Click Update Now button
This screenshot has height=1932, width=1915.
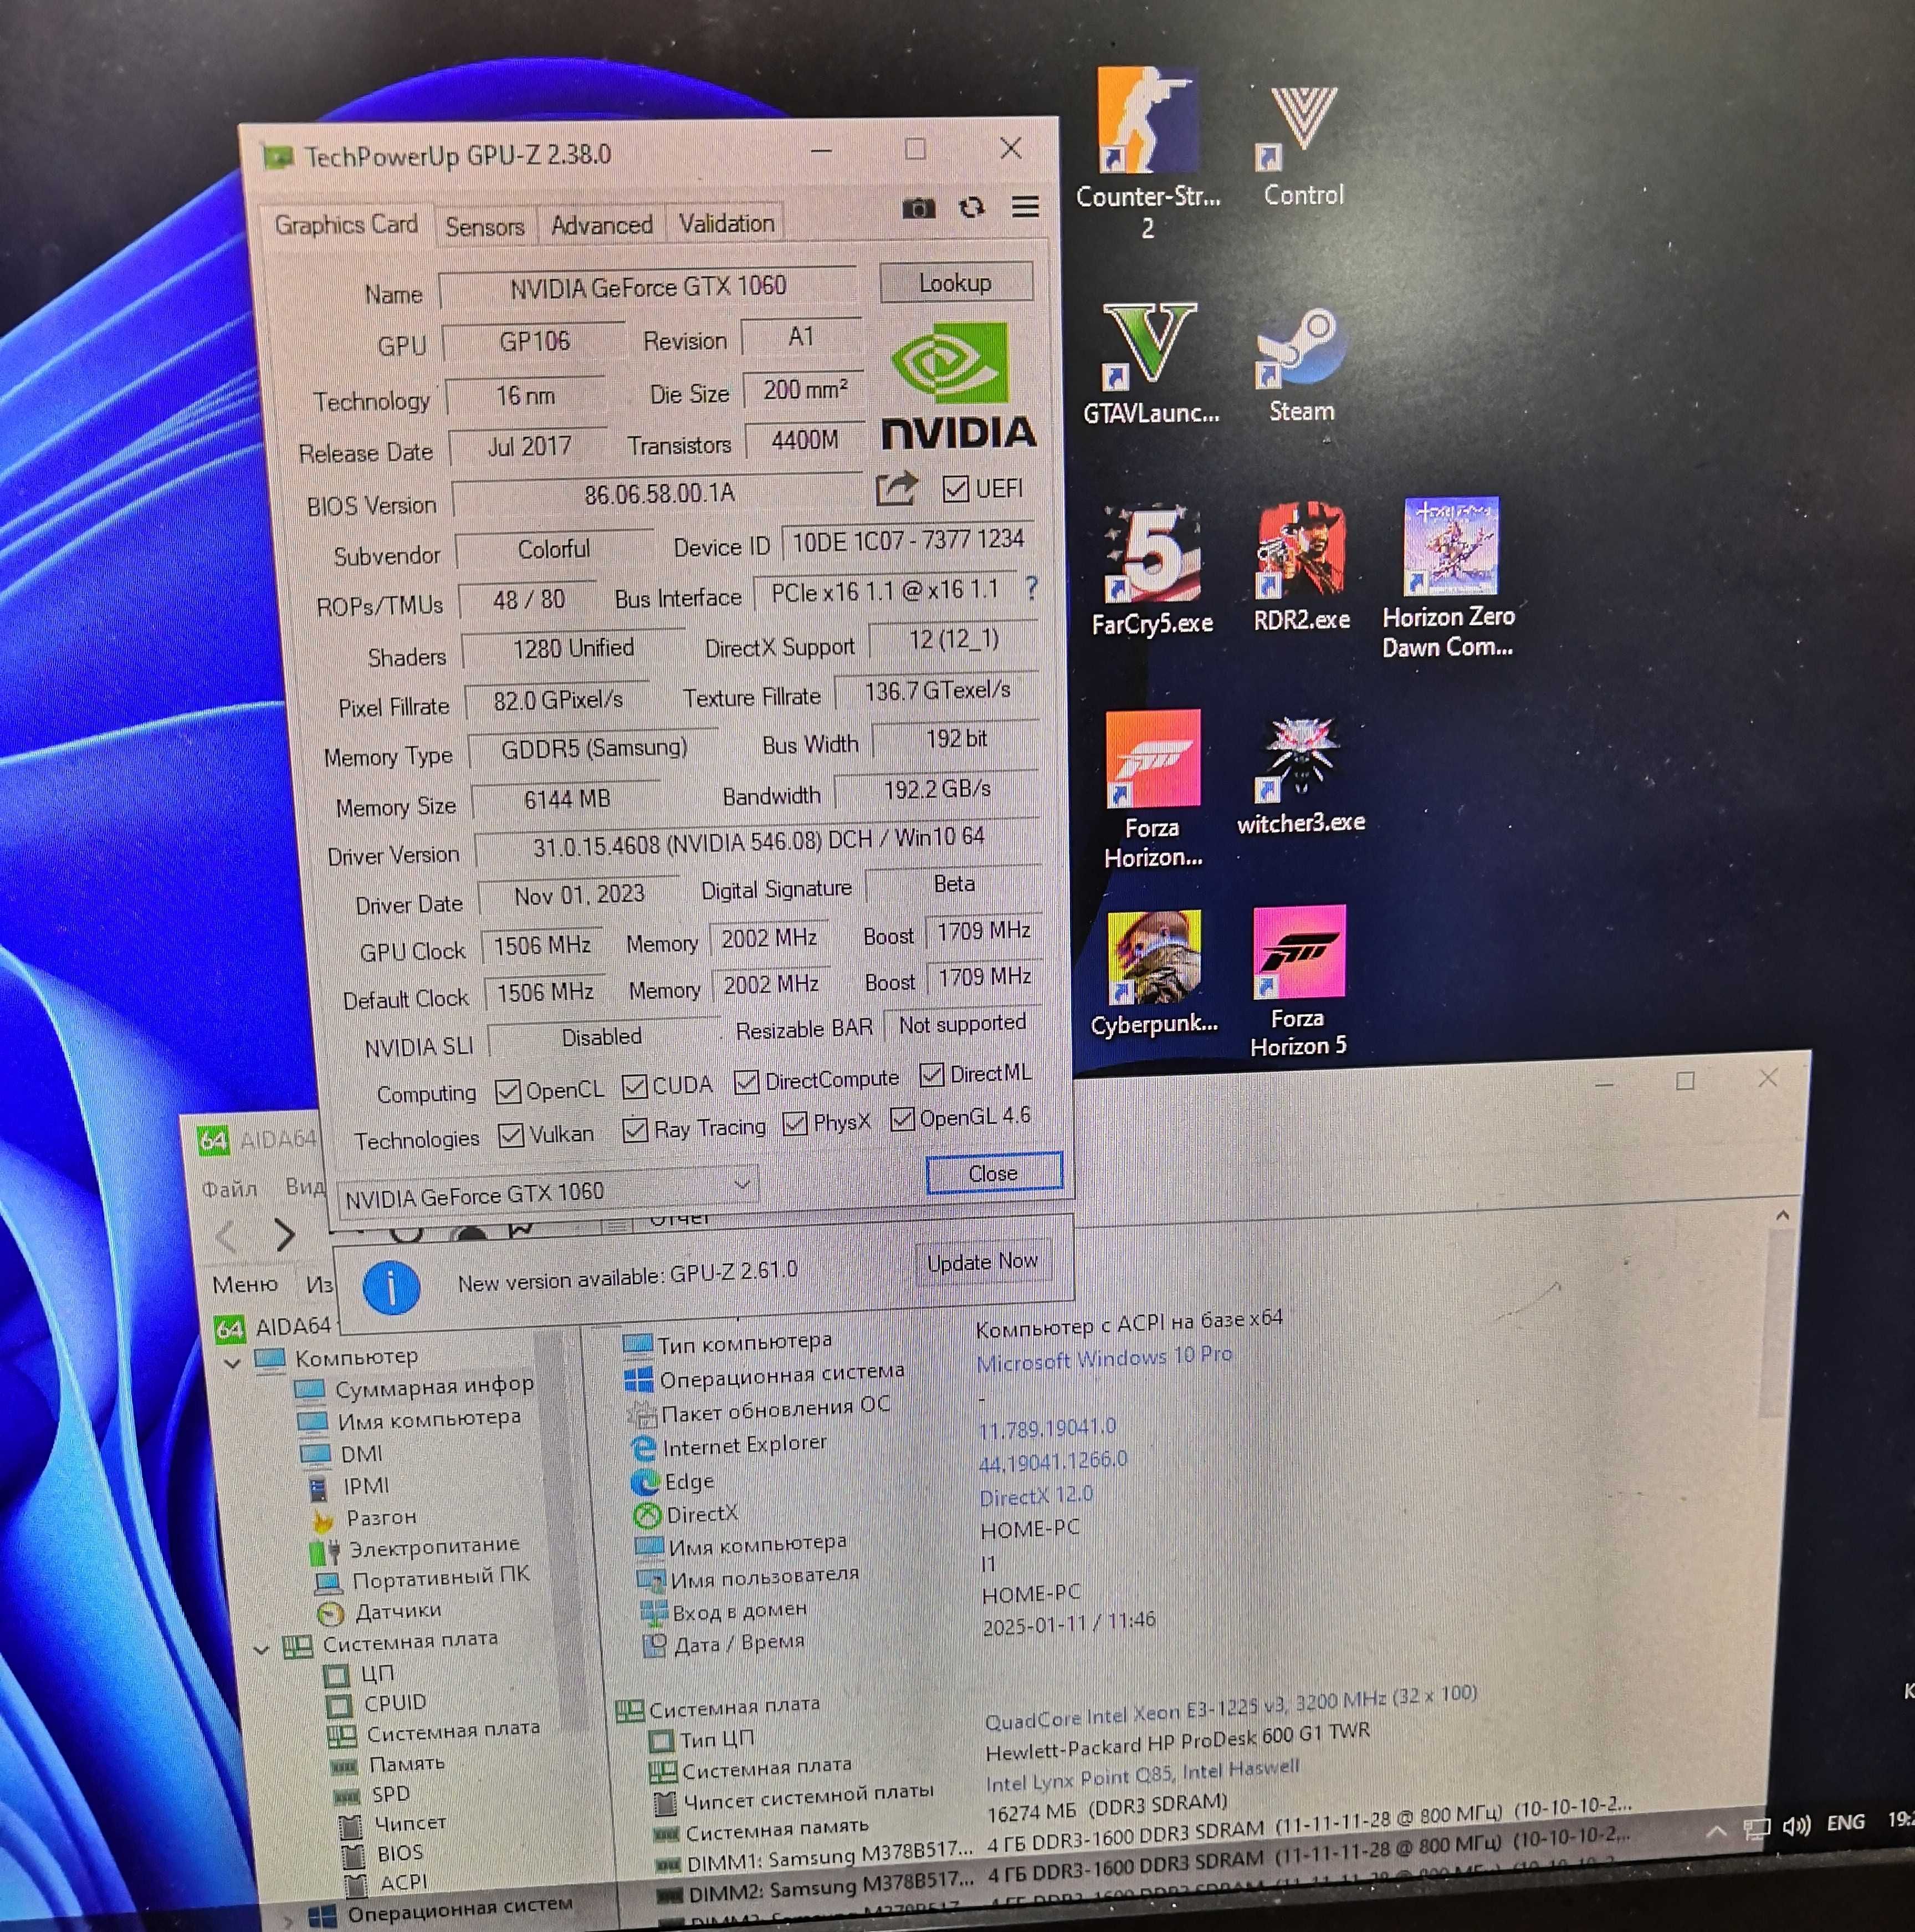[982, 1262]
